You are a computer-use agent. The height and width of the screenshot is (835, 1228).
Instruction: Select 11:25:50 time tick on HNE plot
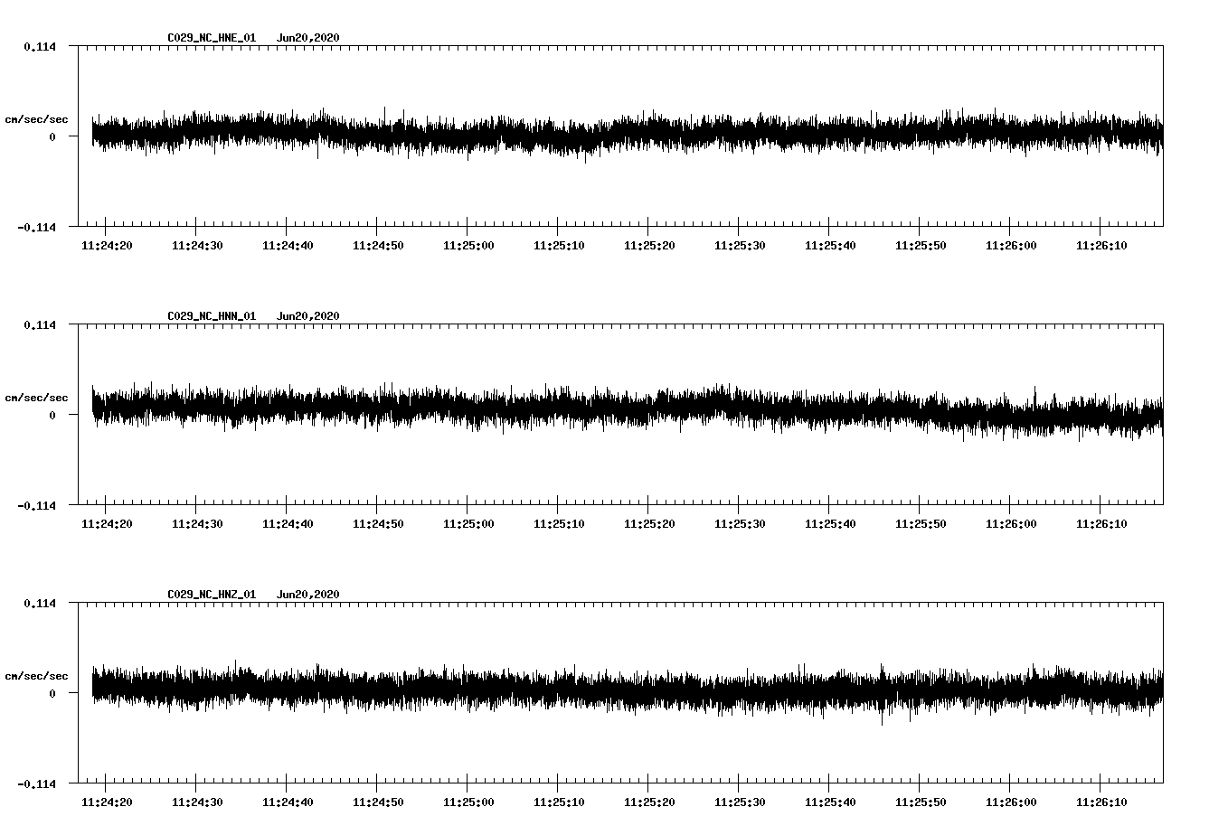[921, 246]
